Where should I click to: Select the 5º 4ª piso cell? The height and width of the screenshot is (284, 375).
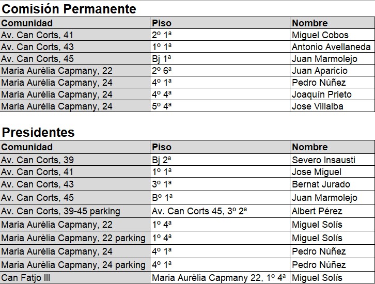pos(162,106)
